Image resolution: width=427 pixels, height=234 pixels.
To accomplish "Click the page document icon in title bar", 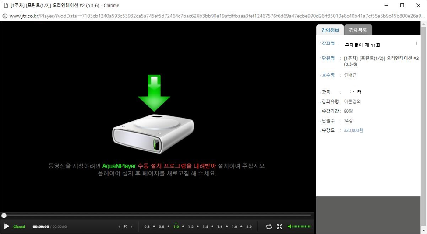I will (x=6, y=5).
